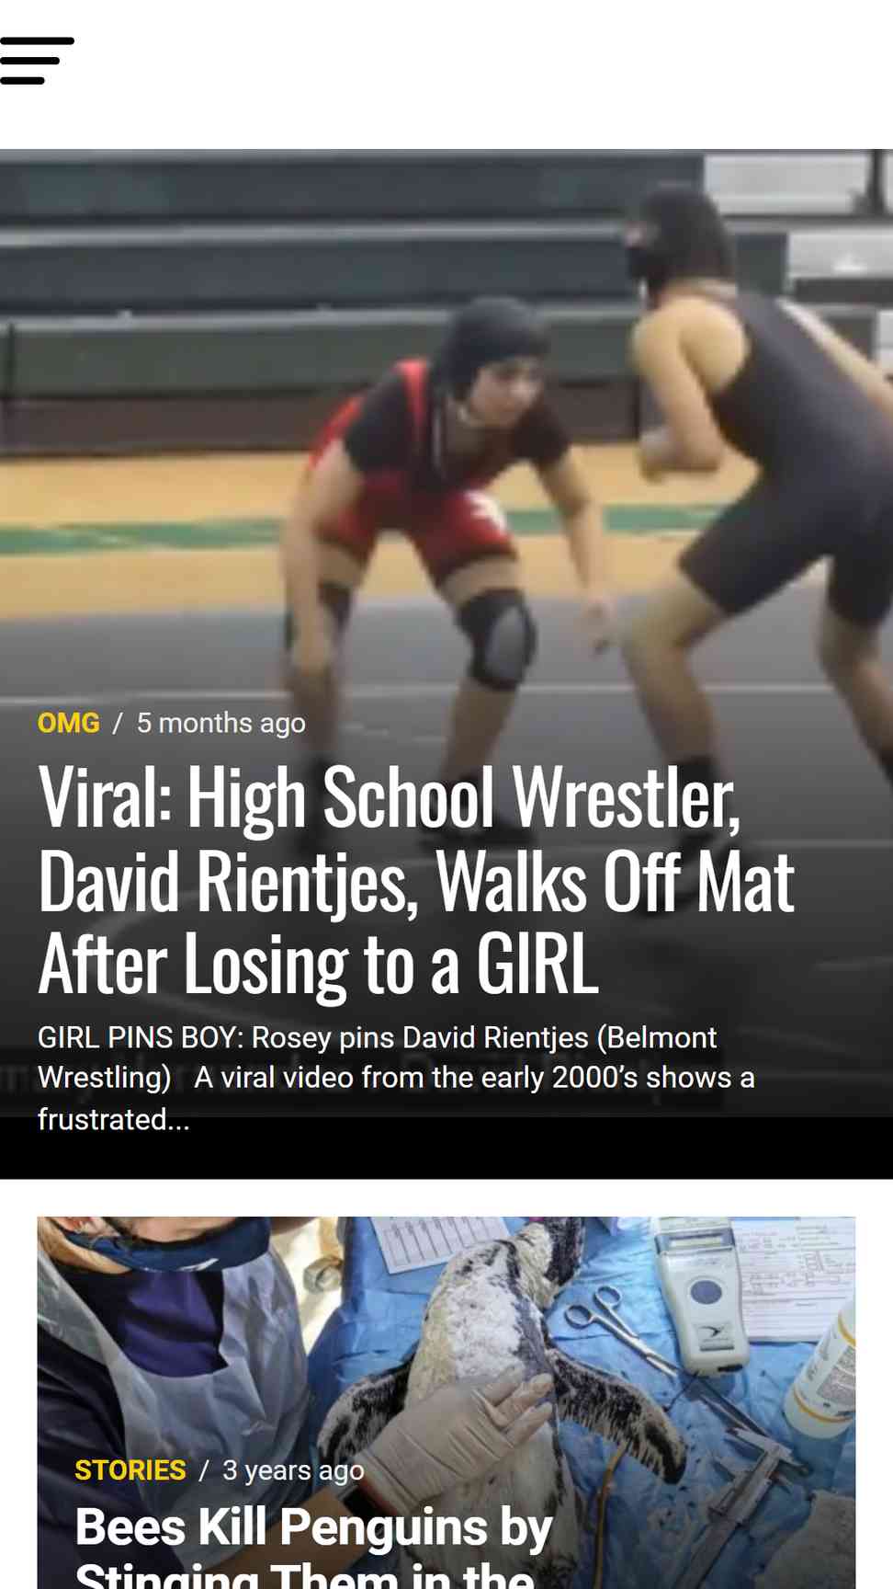893x1589 pixels.
Task: Click the "5 months ago" timestamp
Action: pos(220,723)
